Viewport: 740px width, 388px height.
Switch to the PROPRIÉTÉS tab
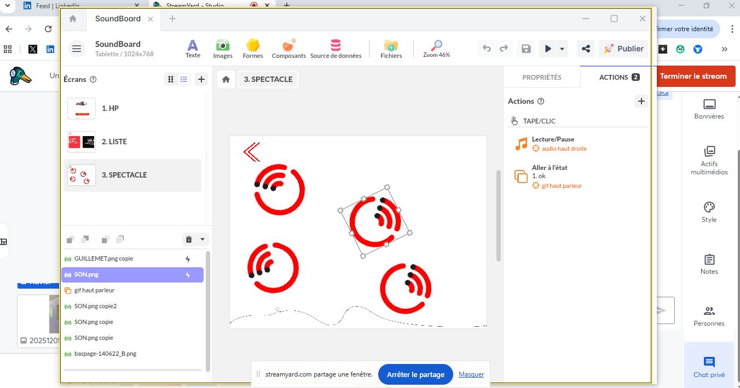pyautogui.click(x=541, y=77)
